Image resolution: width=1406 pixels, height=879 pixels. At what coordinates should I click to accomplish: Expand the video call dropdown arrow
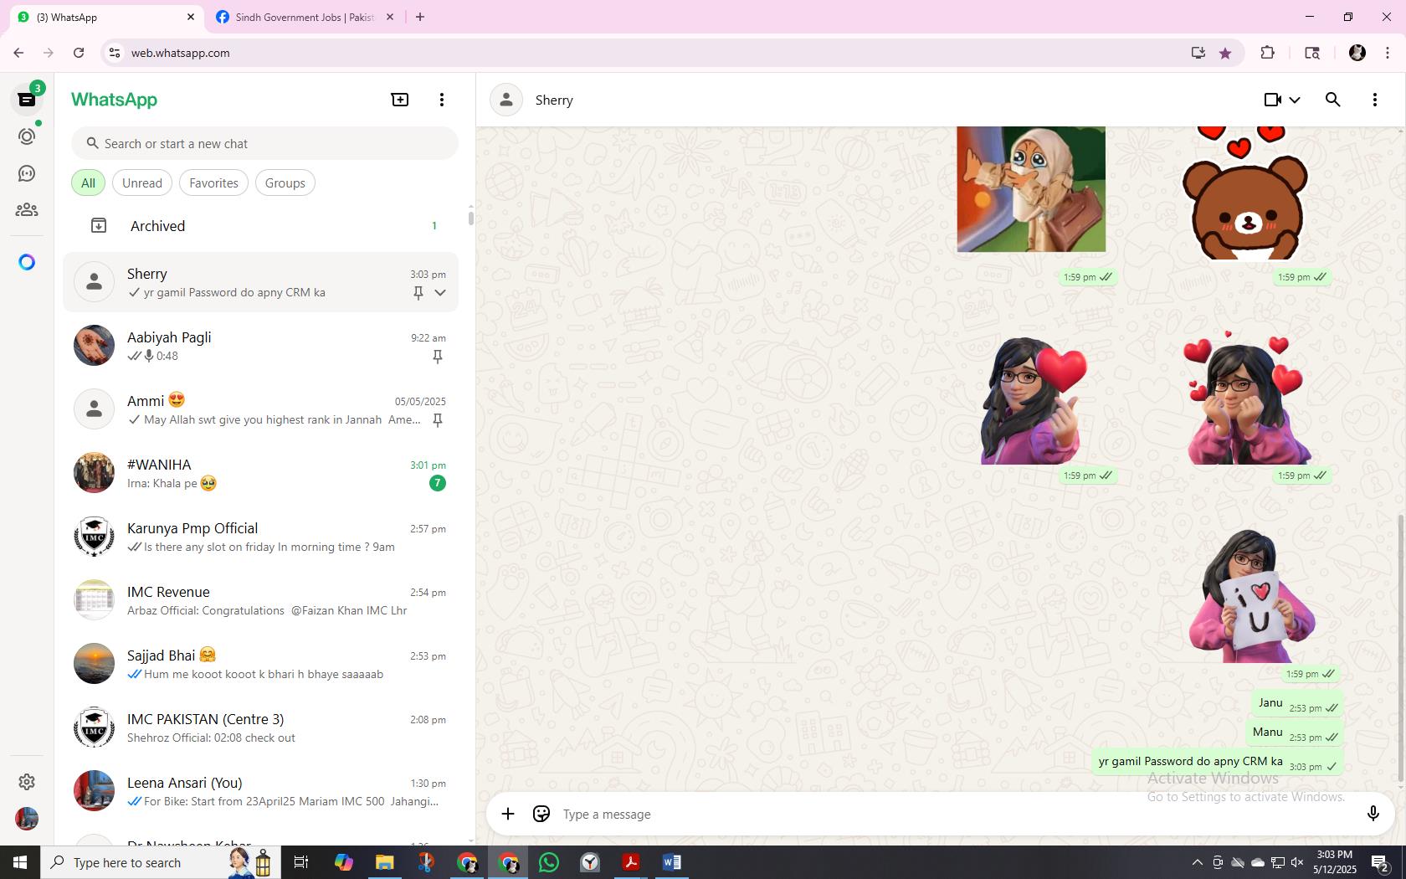point(1295,100)
